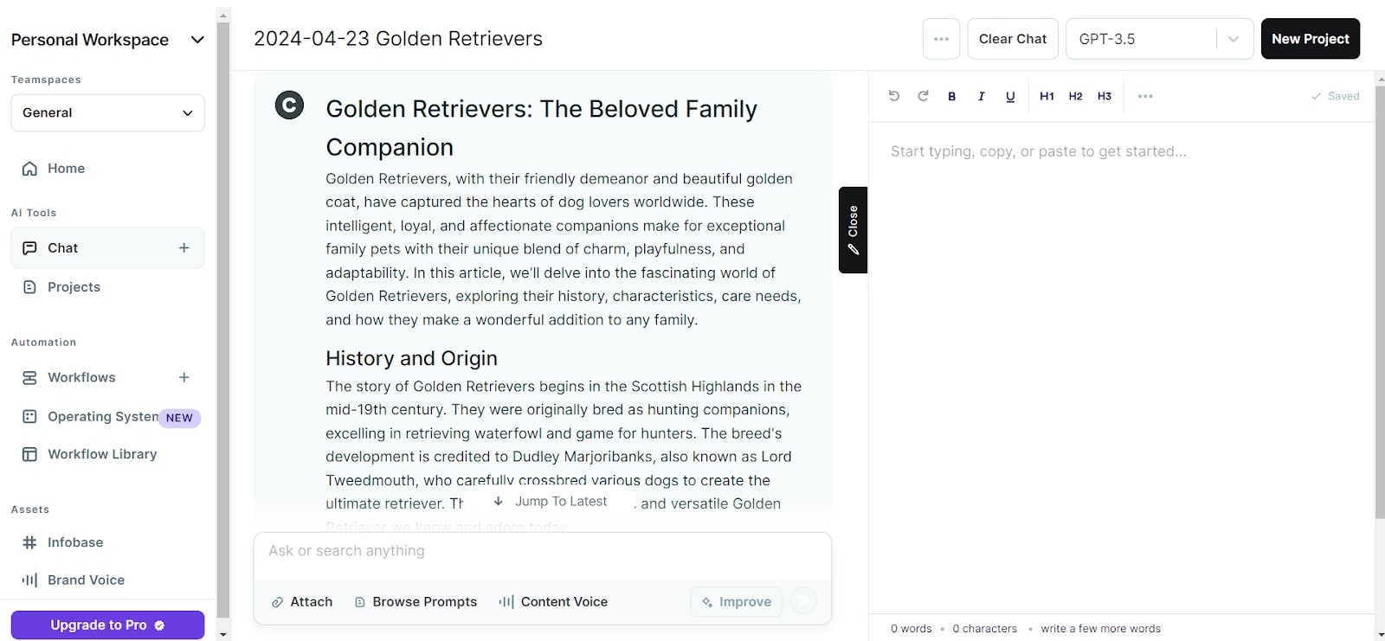The image size is (1385, 641).
Task: Click the undo arrow in editor toolbar
Action: 894,96
